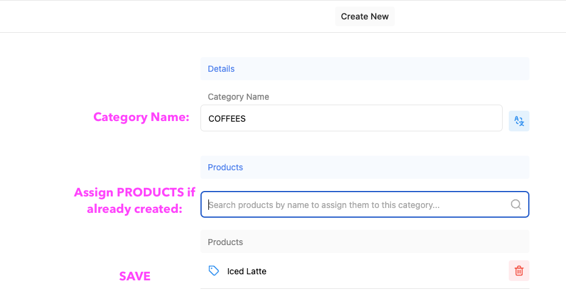The width and height of the screenshot is (566, 298).
Task: Click the pink Category Name: annotation
Action: [141, 117]
